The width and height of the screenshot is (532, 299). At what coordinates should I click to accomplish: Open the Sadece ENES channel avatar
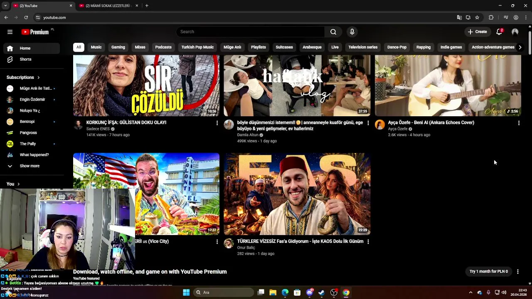78,125
